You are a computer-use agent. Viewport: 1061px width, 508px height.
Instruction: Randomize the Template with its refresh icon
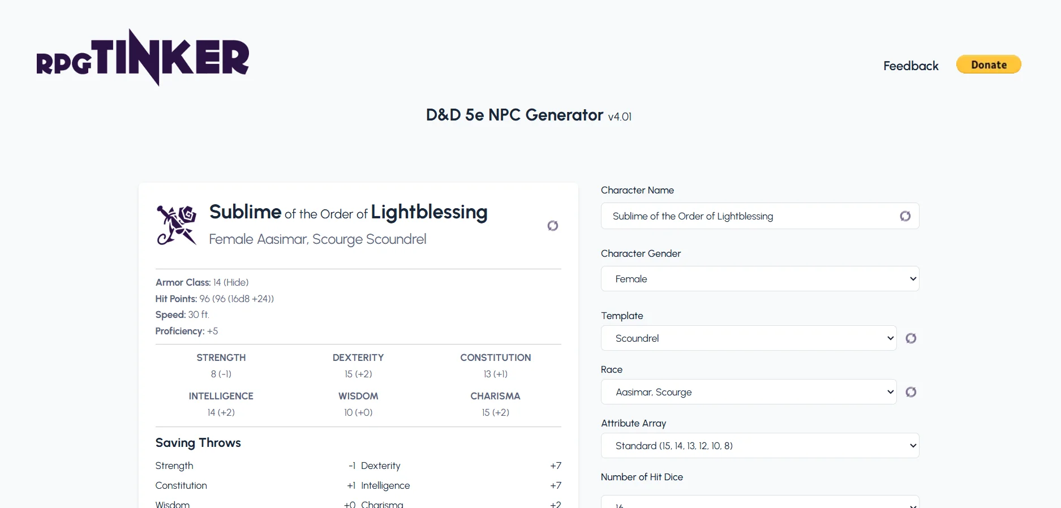click(x=910, y=338)
